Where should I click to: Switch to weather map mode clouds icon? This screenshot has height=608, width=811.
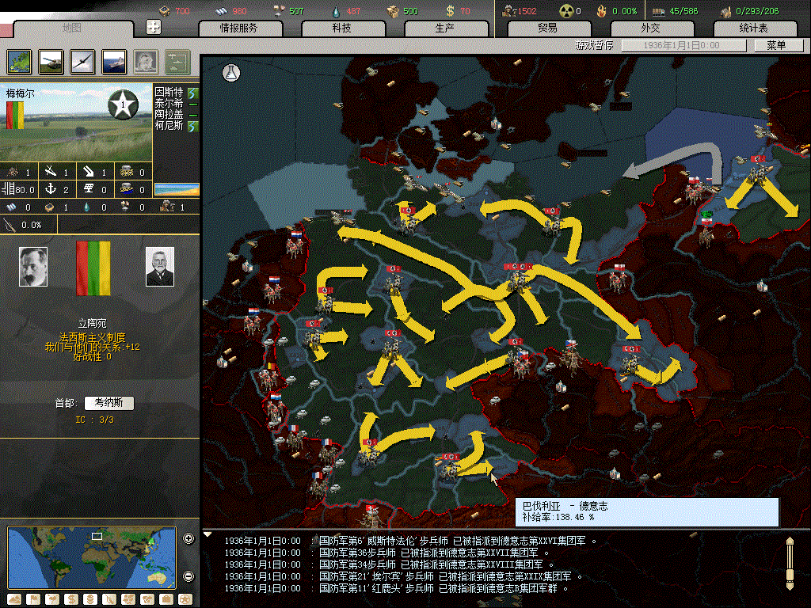pyautogui.click(x=128, y=599)
